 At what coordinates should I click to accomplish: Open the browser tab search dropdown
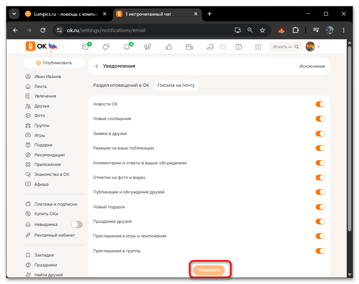point(14,14)
